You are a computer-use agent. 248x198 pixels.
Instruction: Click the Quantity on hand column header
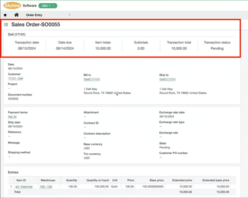click(x=98, y=180)
